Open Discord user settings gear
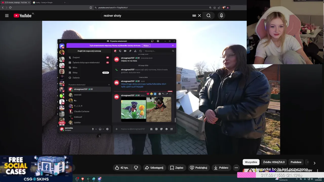Screen dimensions: 324x182 [107, 129]
